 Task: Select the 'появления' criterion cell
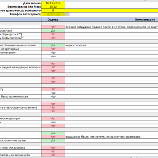[21, 53]
